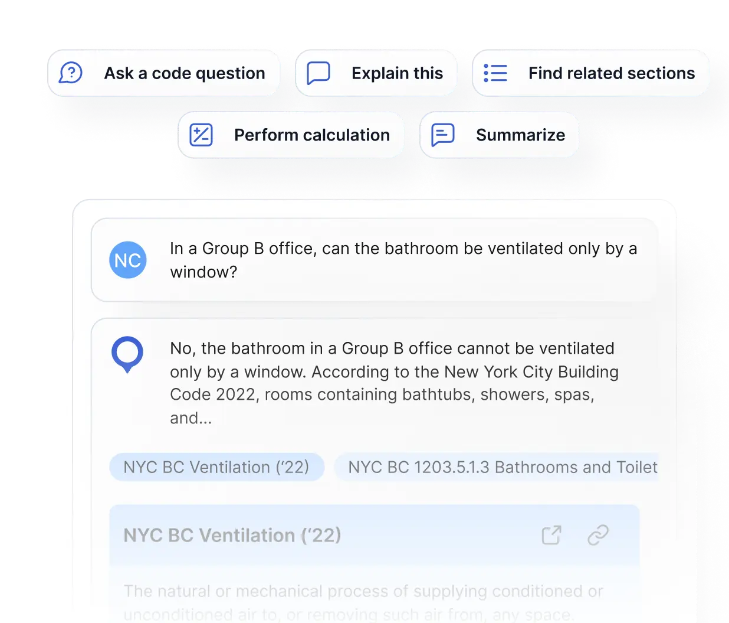Click the NYC BC Ventilation ('22) card title
Image resolution: width=729 pixels, height=623 pixels.
(x=232, y=535)
